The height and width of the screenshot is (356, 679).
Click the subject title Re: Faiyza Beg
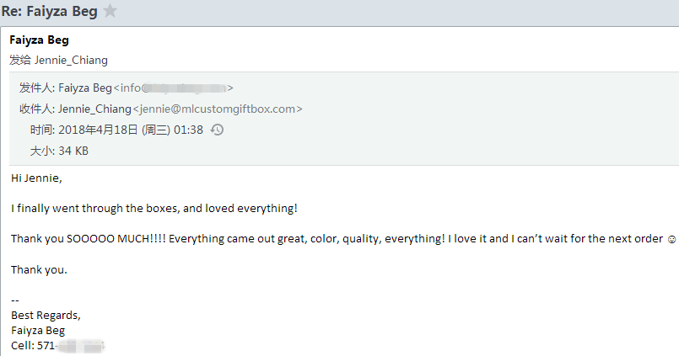pos(49,11)
